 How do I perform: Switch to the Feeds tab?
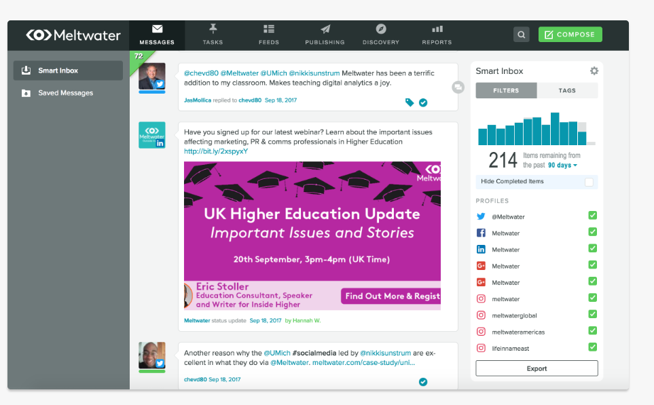point(269,35)
